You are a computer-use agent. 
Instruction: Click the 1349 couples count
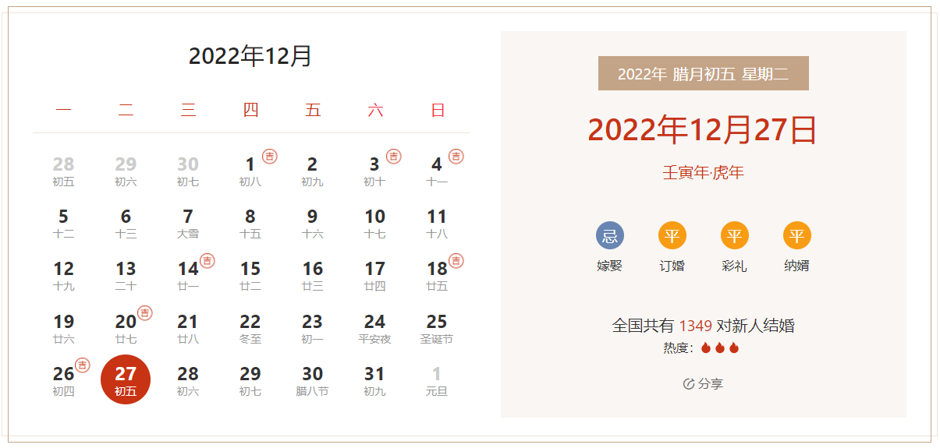click(x=695, y=326)
